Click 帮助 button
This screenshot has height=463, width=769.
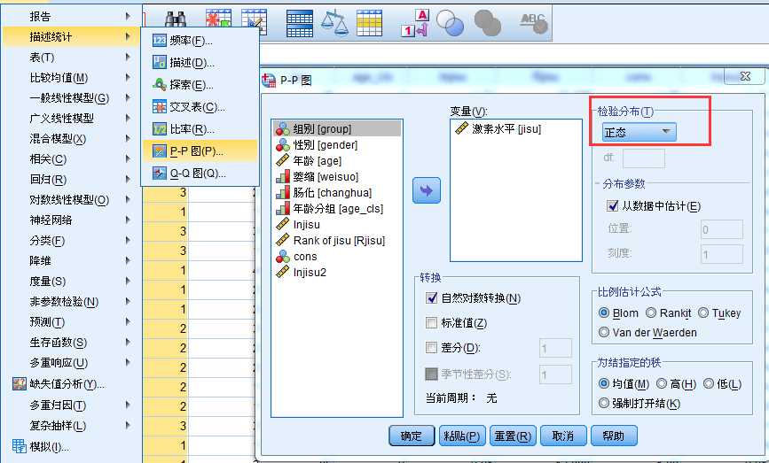[x=614, y=436]
